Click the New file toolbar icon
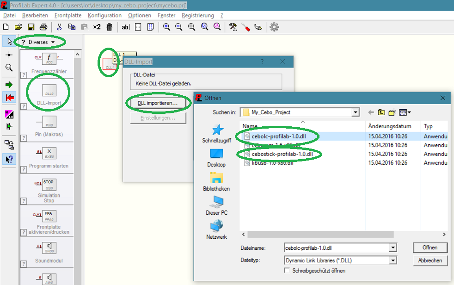This screenshot has height=285, width=454. point(6,27)
